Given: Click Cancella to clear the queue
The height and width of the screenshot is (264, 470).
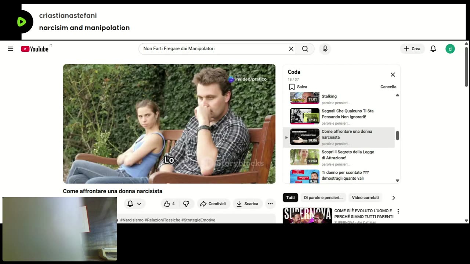Looking at the screenshot, I should pyautogui.click(x=388, y=87).
